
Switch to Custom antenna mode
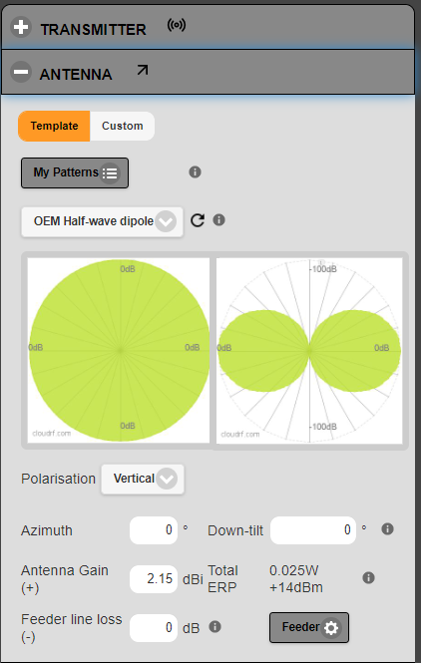(x=123, y=126)
